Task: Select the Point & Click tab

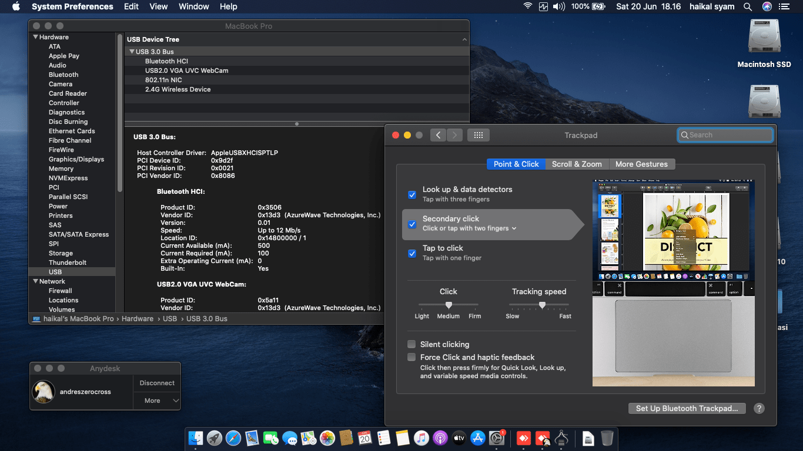Action: point(516,164)
